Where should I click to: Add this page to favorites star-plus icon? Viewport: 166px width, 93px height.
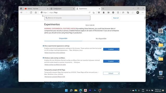coord(93,12)
